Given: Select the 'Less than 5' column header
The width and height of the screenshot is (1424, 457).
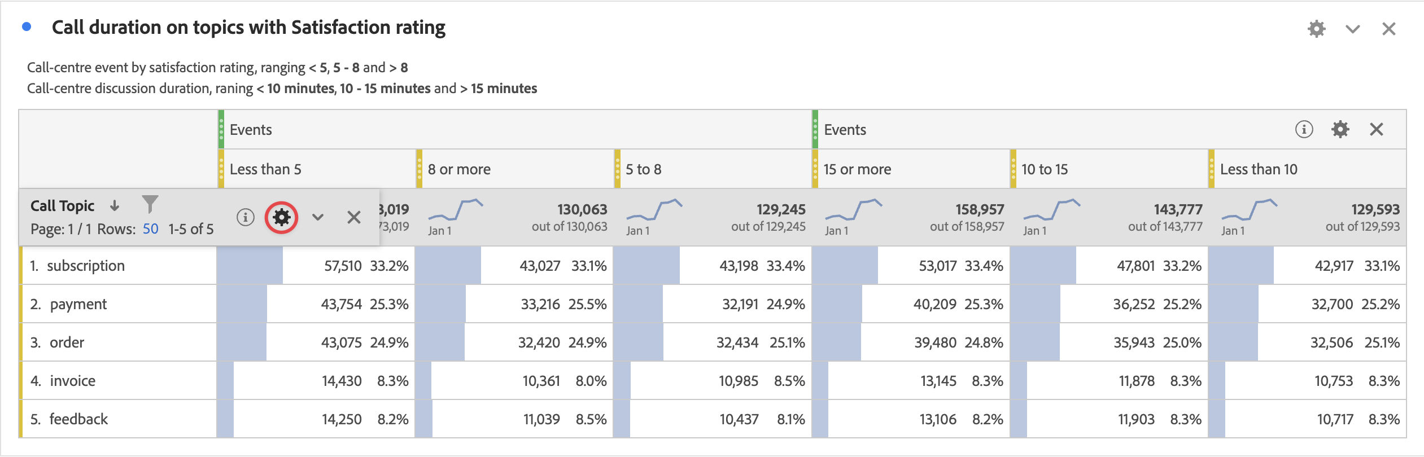Looking at the screenshot, I should pyautogui.click(x=265, y=169).
